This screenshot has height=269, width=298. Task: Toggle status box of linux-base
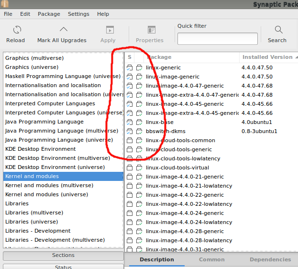pyautogui.click(x=130, y=122)
